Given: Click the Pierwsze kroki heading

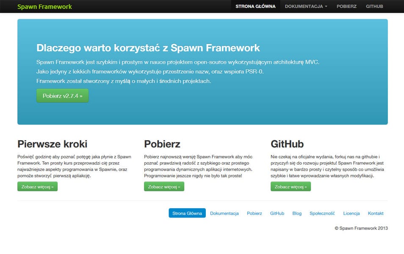Looking at the screenshot, I should [x=53, y=144].
